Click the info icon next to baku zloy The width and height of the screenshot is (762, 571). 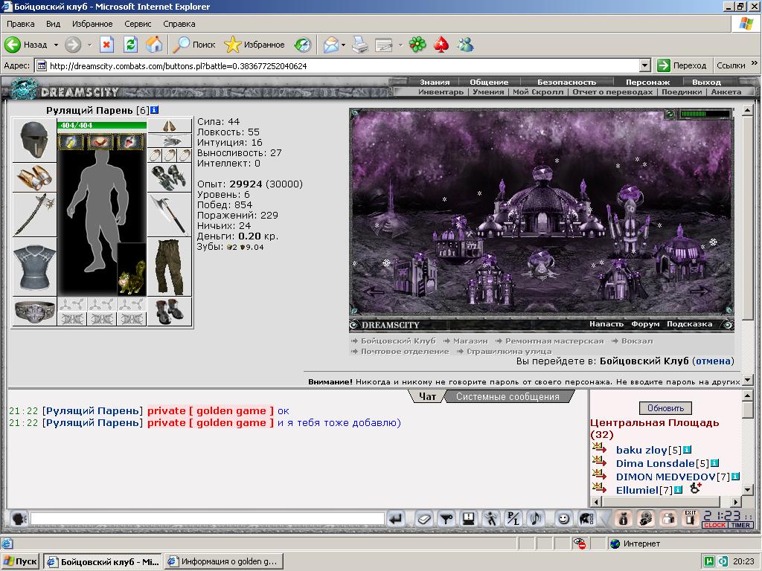point(687,450)
